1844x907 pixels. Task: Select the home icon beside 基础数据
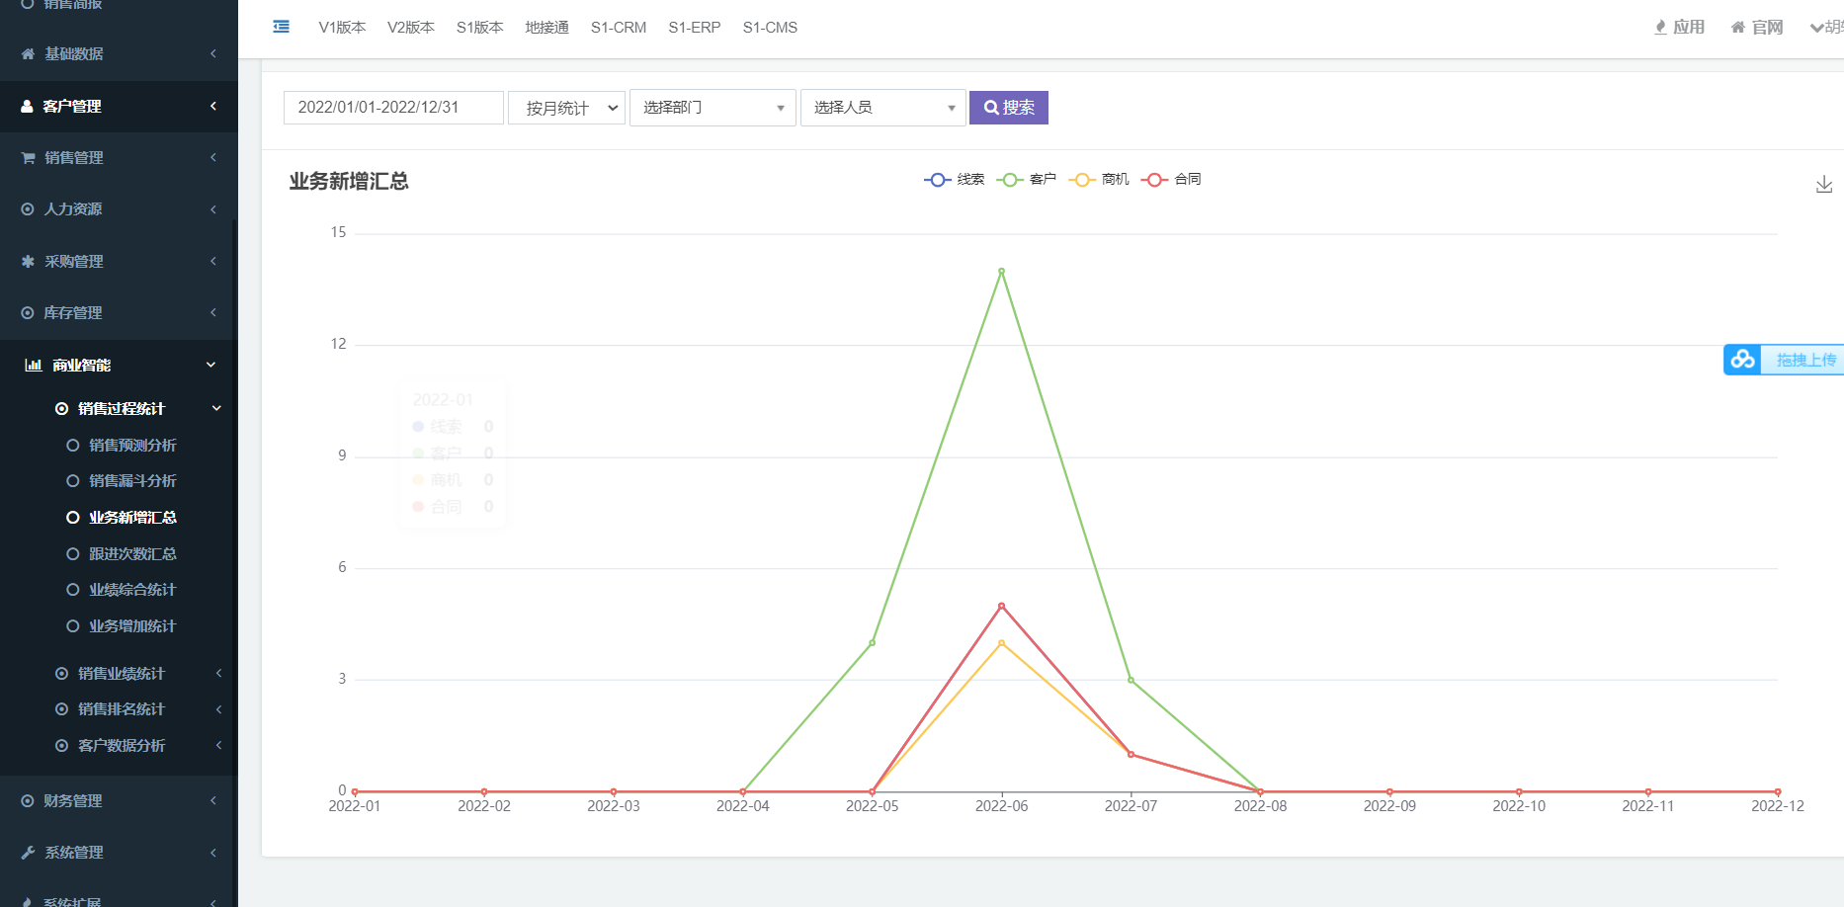[x=27, y=53]
